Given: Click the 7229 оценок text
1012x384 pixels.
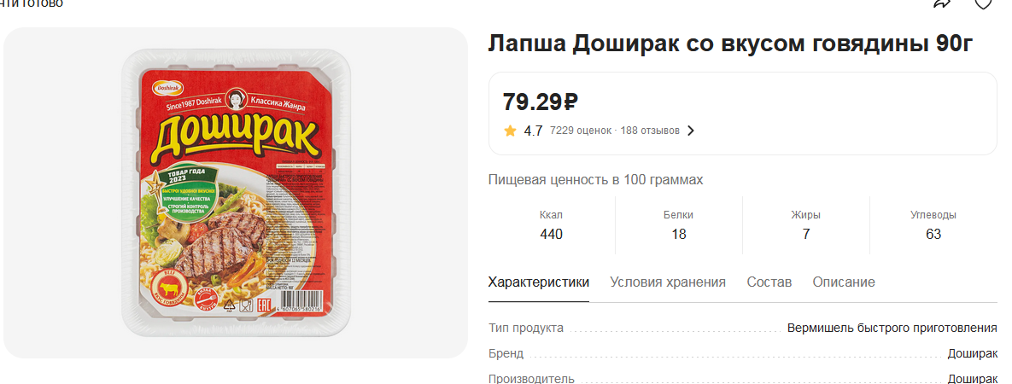Looking at the screenshot, I should (580, 131).
